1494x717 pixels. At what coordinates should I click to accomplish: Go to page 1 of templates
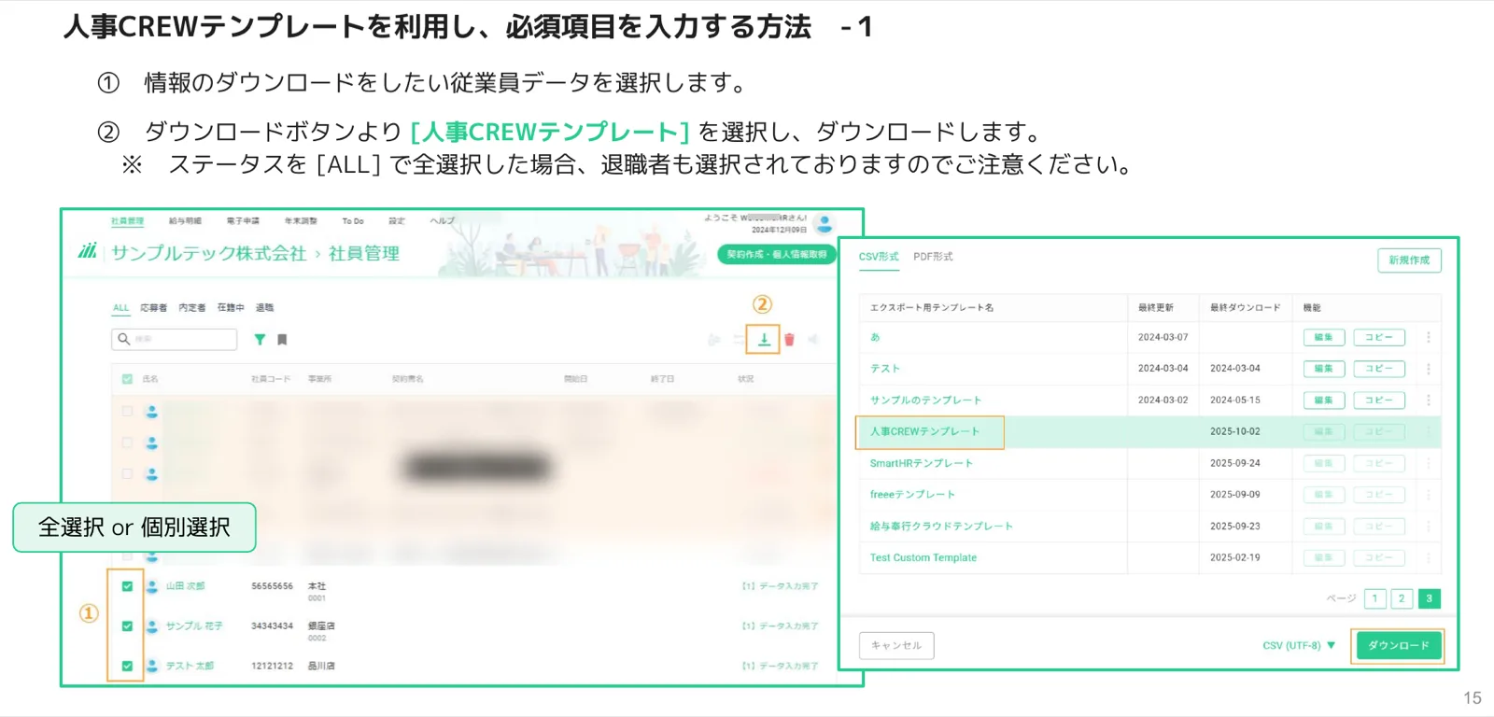(1374, 598)
